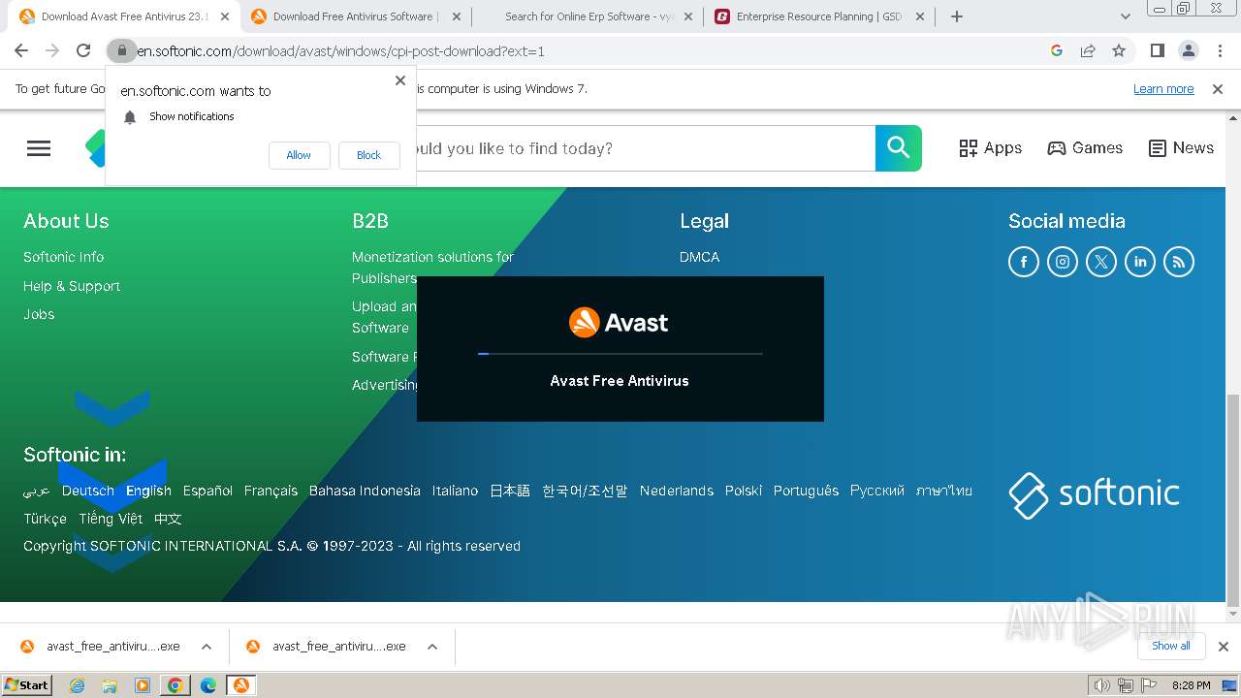Toggle the browser side panel

[x=1157, y=50]
